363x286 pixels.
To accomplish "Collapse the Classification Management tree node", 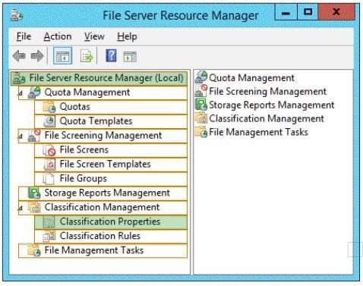I will (x=21, y=209).
